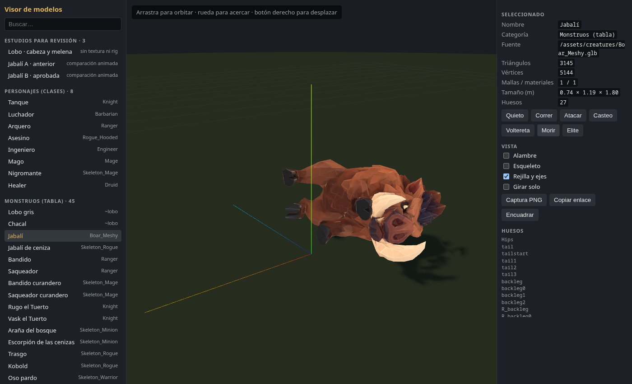Play the Voltereta animation
632x384 pixels.
(x=518, y=131)
